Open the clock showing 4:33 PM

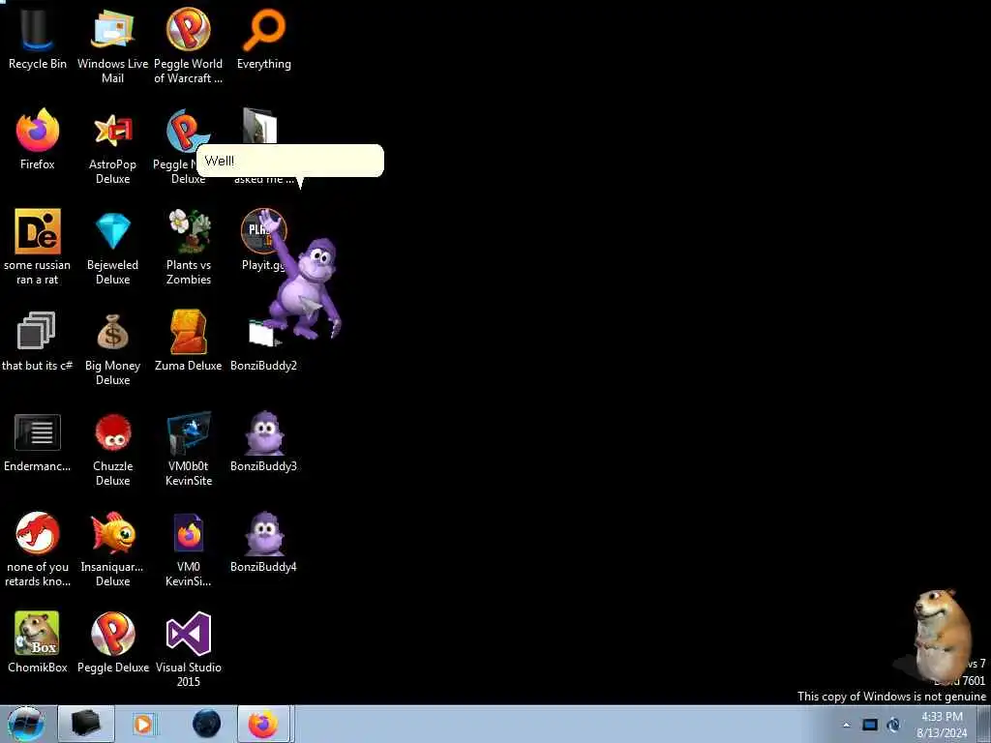[x=942, y=725]
